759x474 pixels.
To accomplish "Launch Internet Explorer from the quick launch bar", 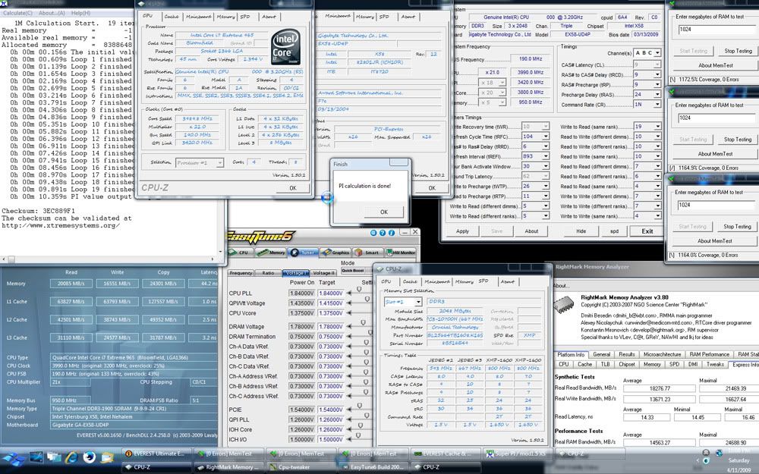I will 71,457.
